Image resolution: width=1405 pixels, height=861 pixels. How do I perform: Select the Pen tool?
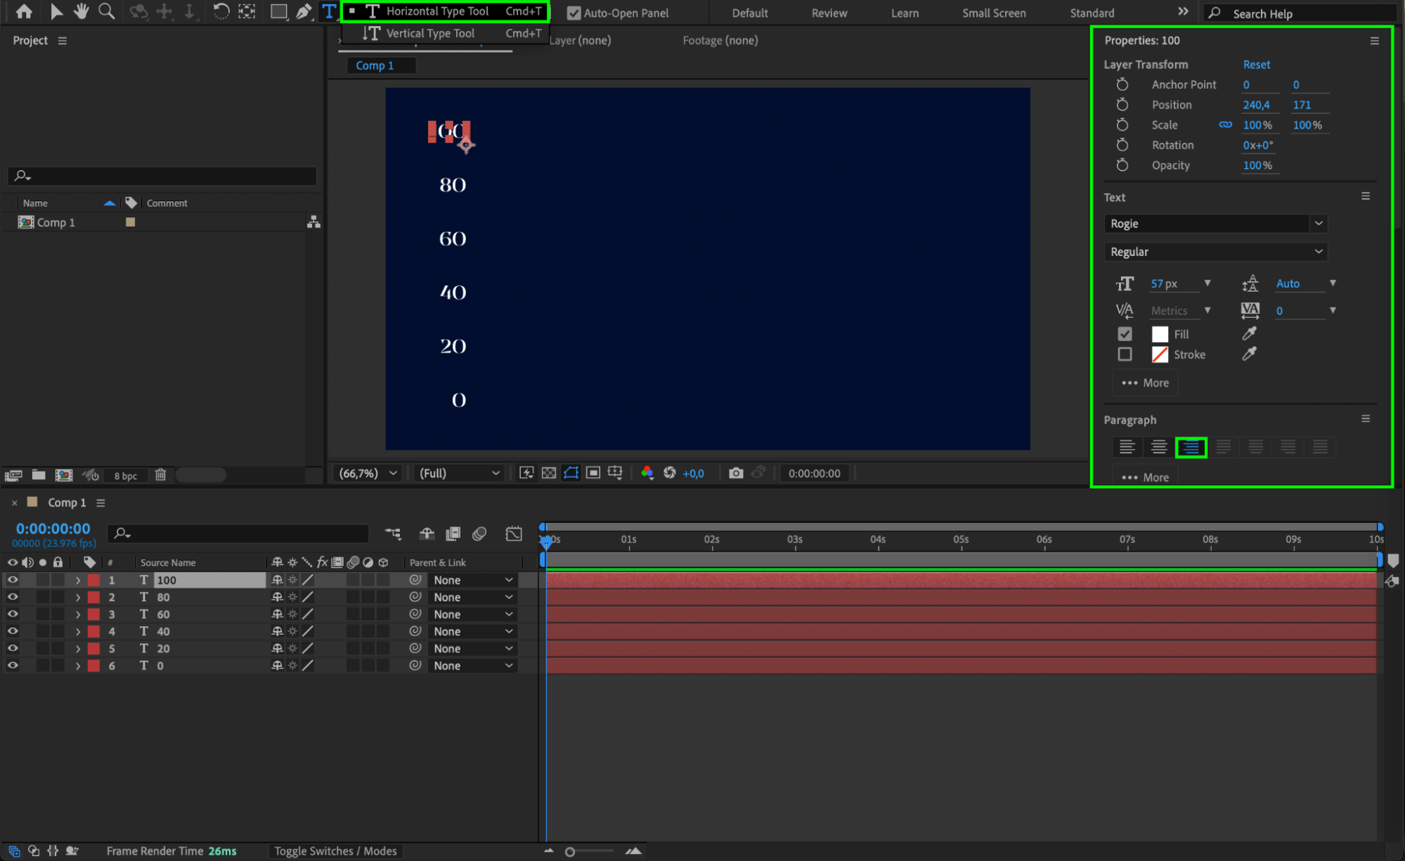point(304,11)
